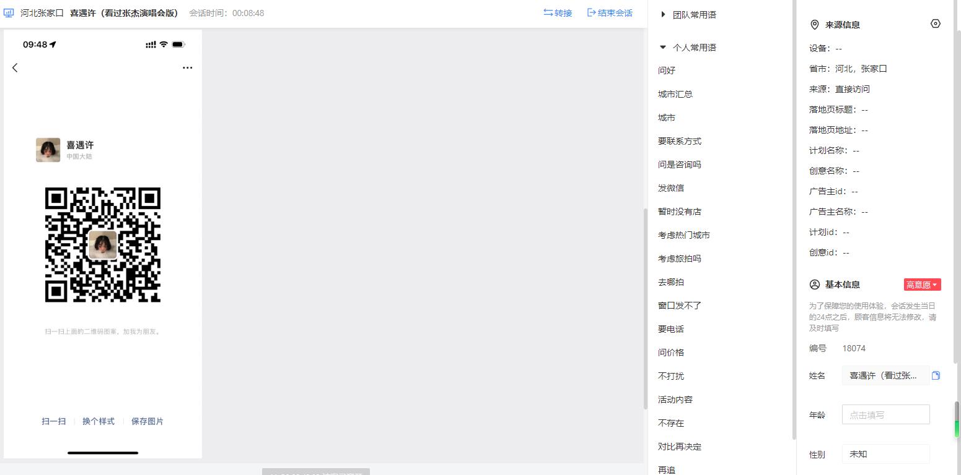961x475 pixels.
Task: Select the 对比再决定 quick phrase
Action: [x=680, y=447]
